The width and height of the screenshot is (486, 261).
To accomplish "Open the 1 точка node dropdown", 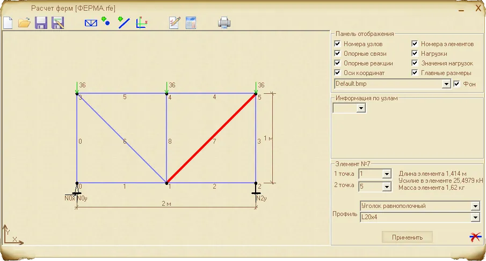I will click(387, 174).
